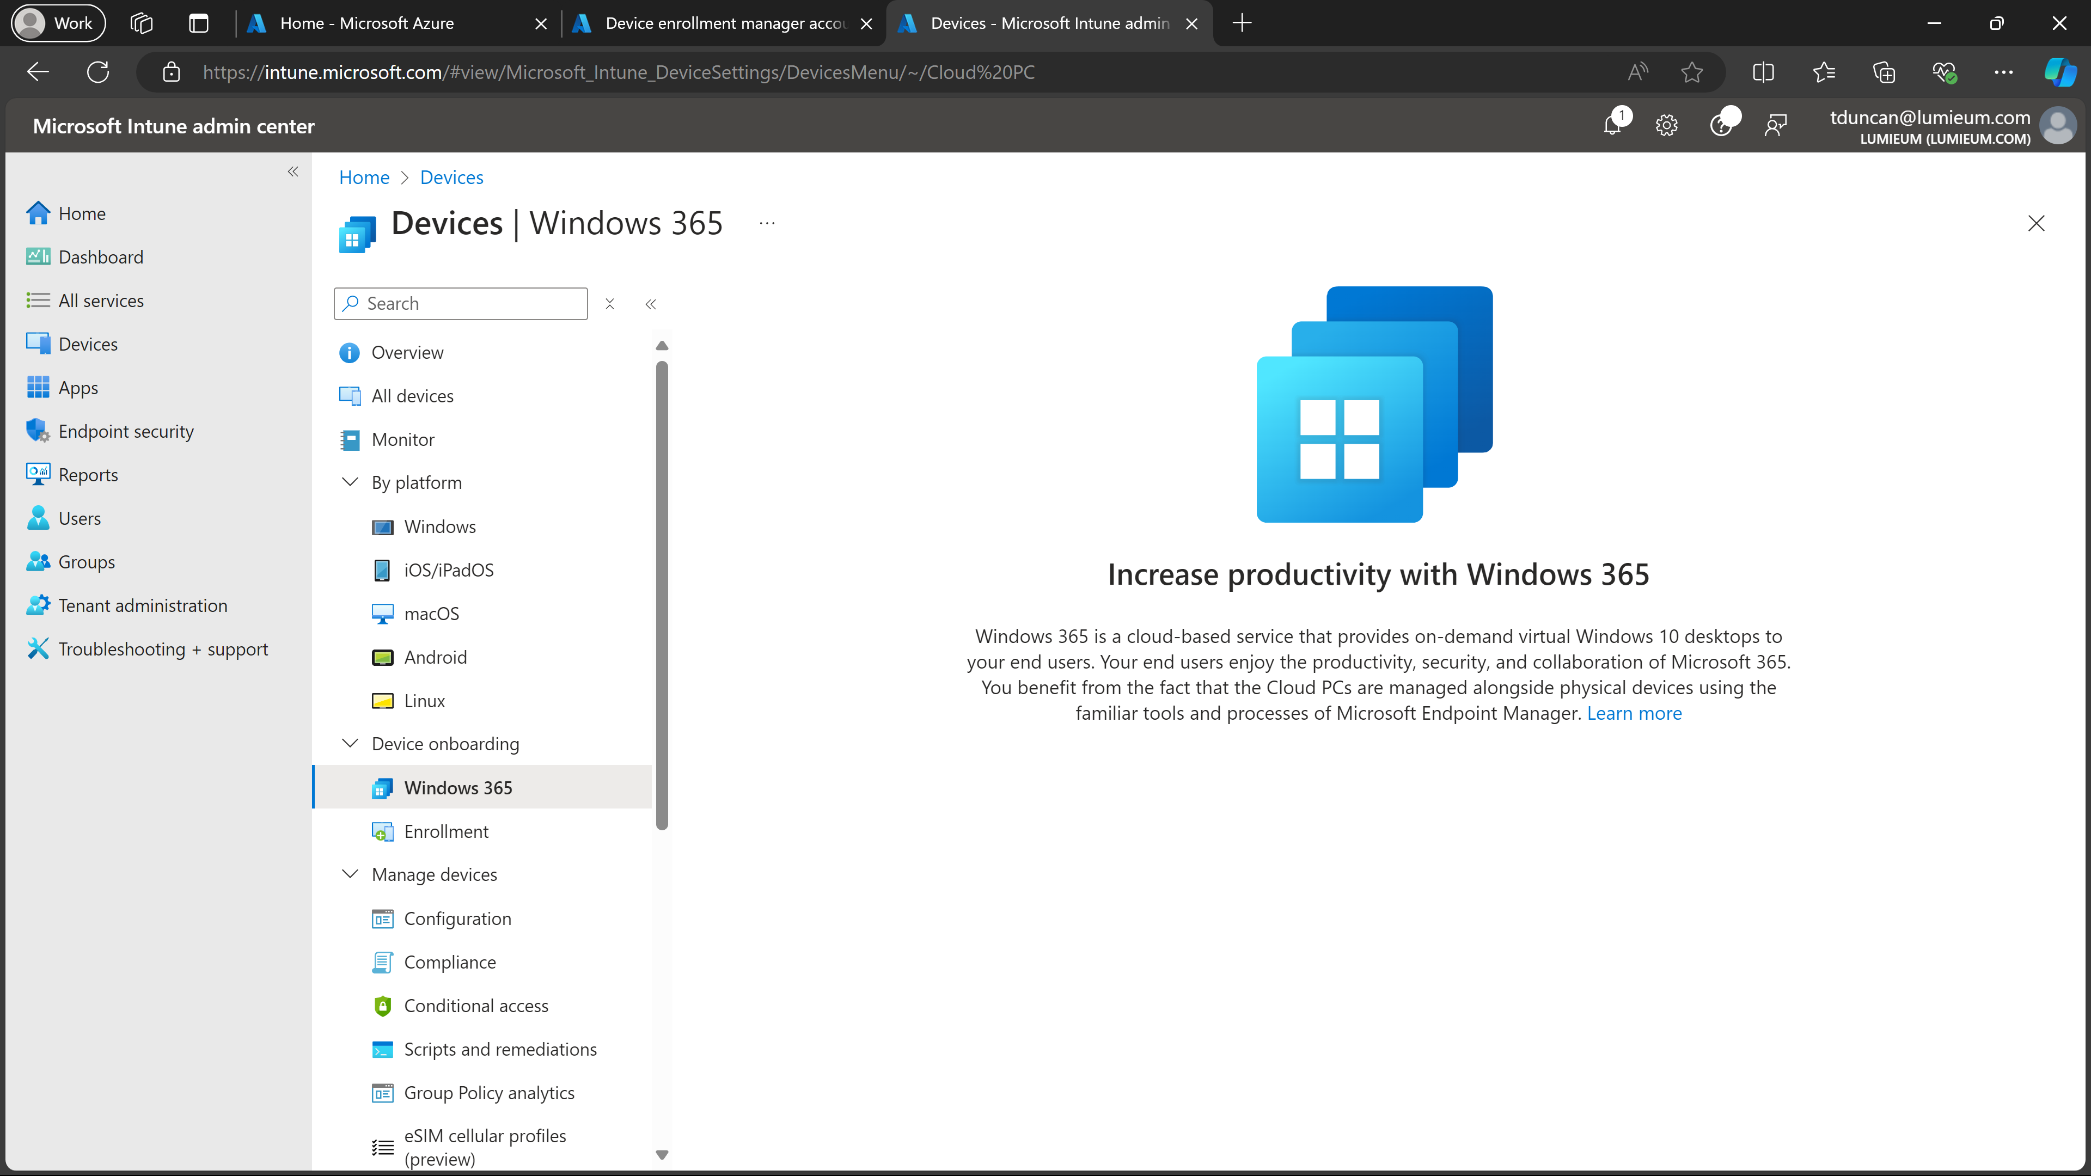The image size is (2091, 1176).
Task: Open the portal settings gear icon
Action: [x=1666, y=126]
